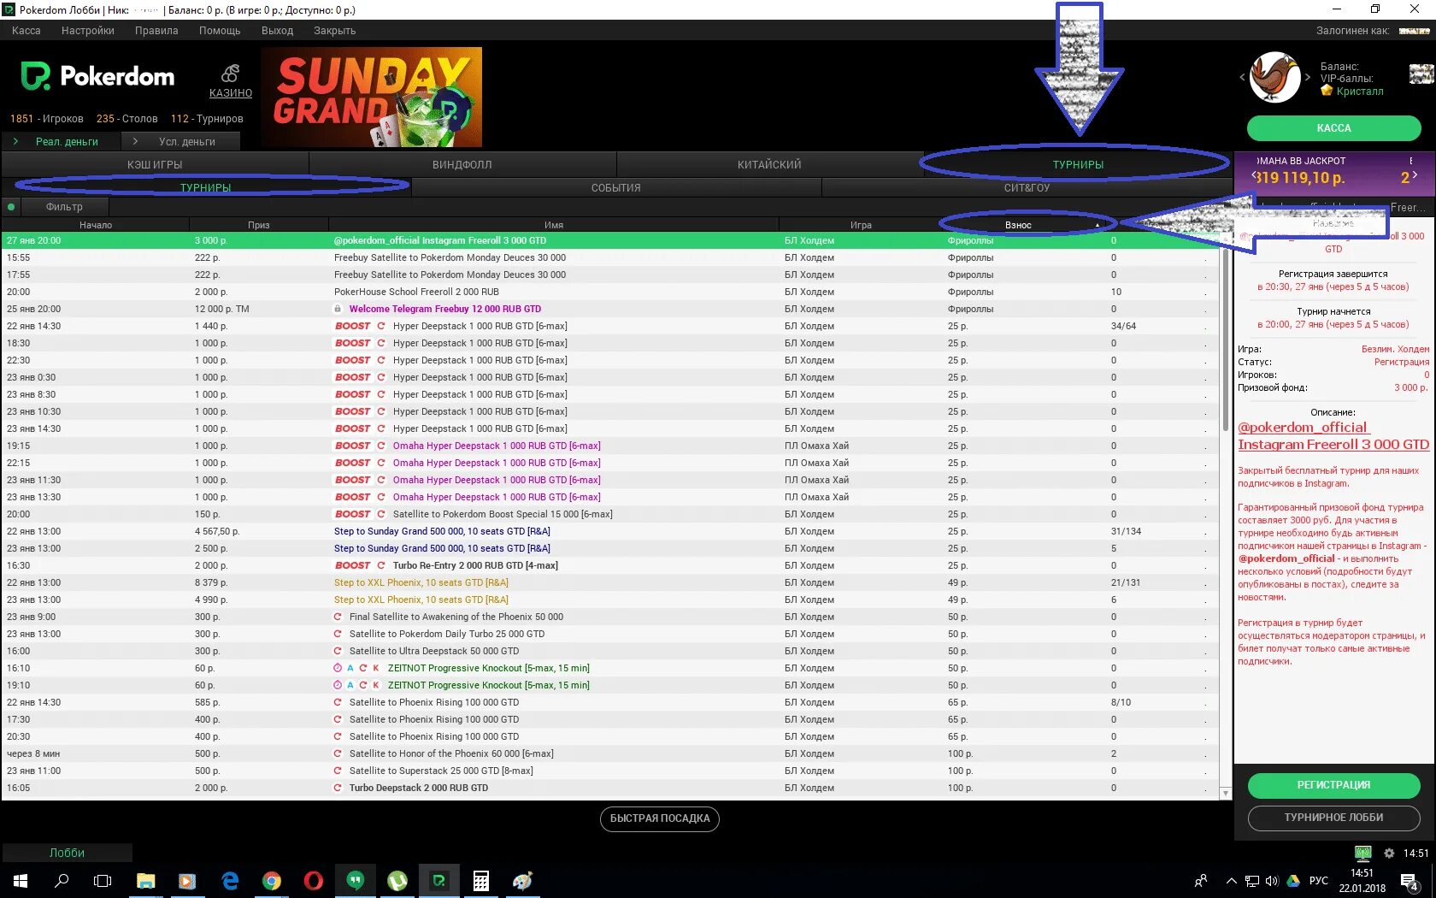This screenshot has width=1436, height=898.
Task: Select Satellite to Honor of the Phoenix row
Action: tap(610, 753)
